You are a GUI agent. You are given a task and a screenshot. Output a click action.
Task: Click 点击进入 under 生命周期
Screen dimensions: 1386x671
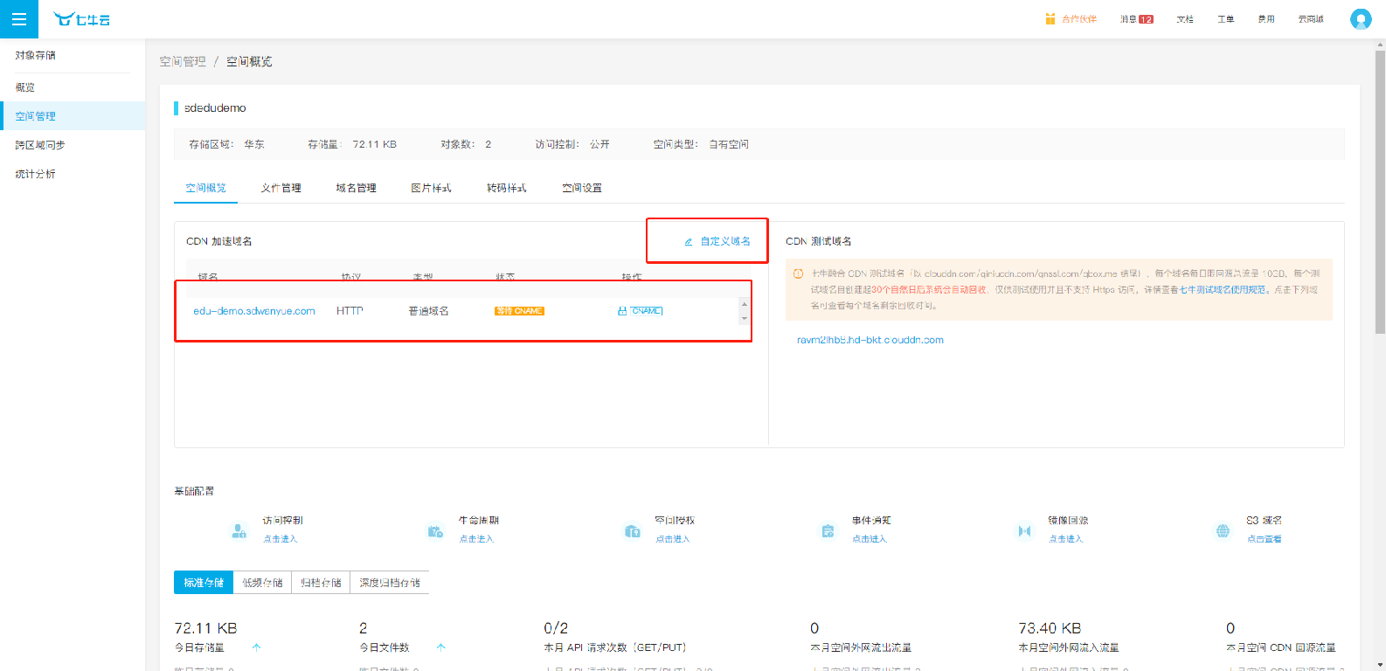pos(476,539)
